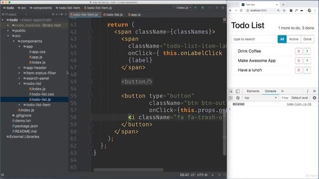Show the console sidebar

tap(231, 98)
